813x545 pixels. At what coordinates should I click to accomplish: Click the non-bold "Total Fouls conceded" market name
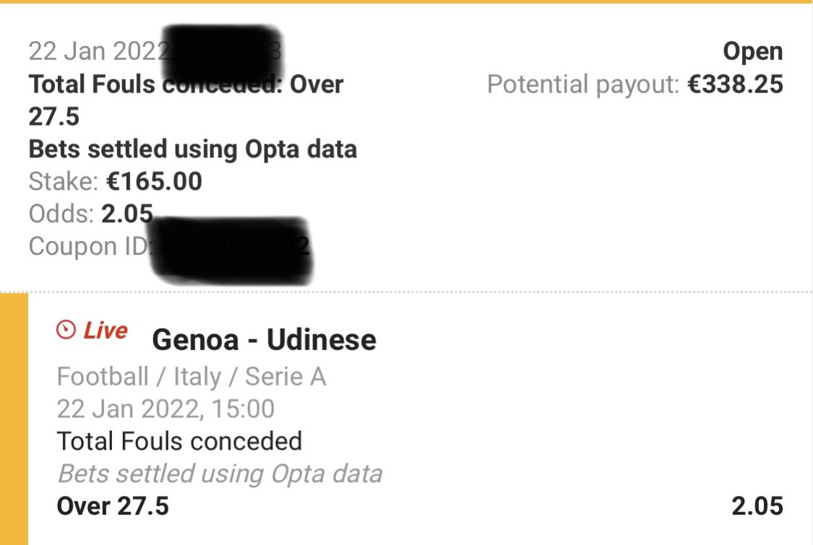click(179, 441)
